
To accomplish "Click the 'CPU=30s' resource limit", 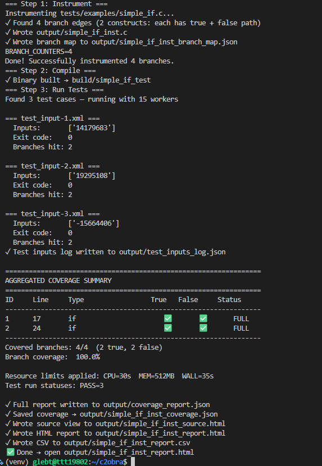I will [x=117, y=376].
